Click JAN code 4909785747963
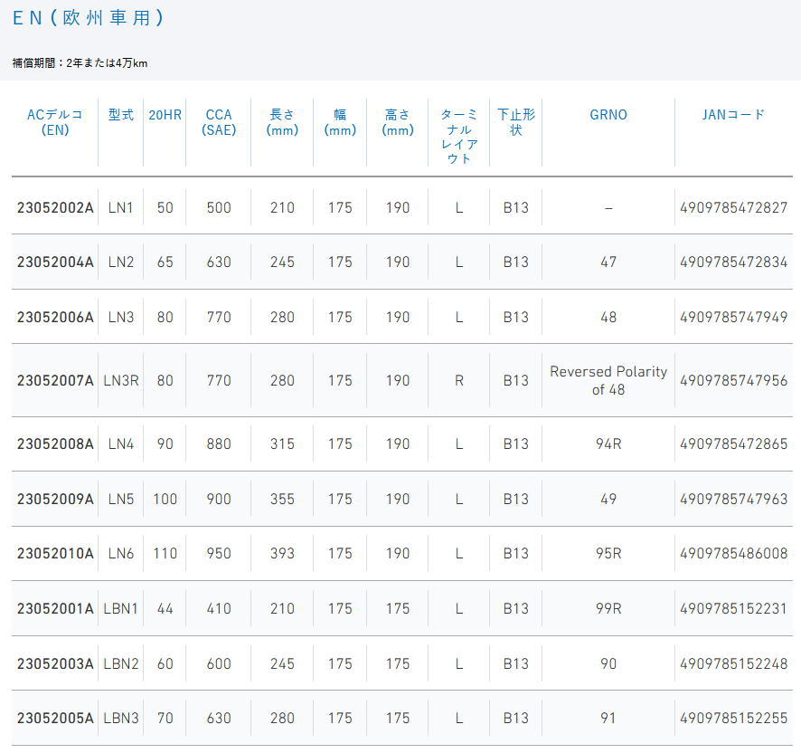The width and height of the screenshot is (801, 753). click(733, 499)
